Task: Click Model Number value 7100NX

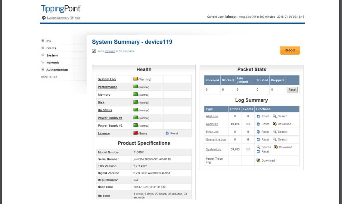Action: 138,152
